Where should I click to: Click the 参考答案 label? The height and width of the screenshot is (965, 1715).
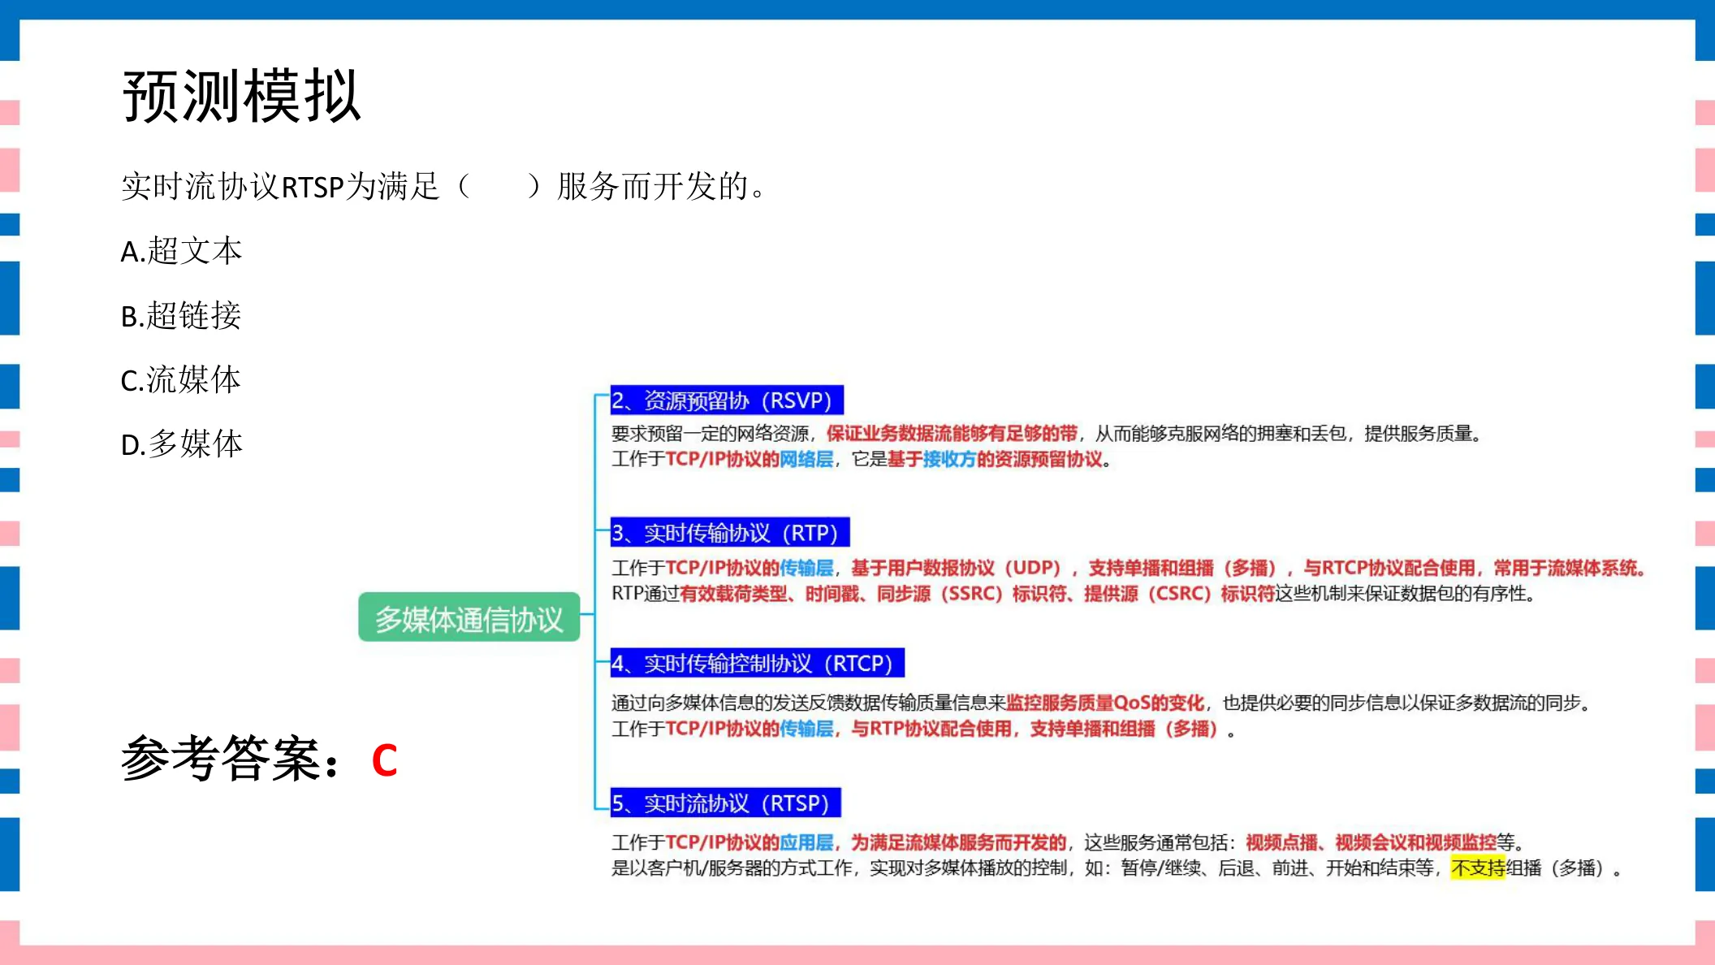coord(231,759)
